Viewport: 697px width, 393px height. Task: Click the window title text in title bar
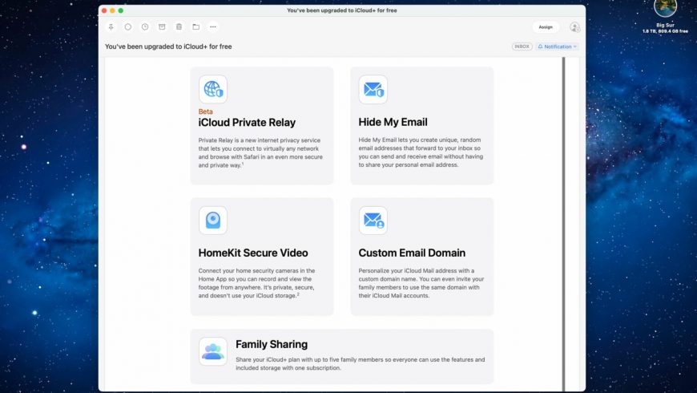(x=342, y=10)
